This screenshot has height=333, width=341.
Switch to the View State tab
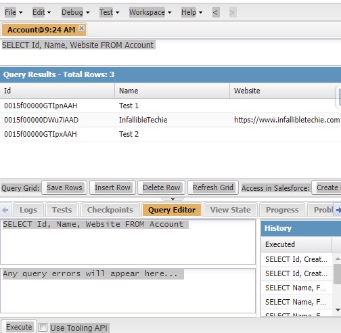click(231, 210)
